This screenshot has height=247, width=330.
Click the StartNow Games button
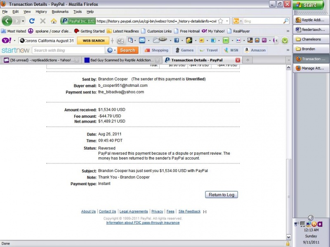[184, 50]
